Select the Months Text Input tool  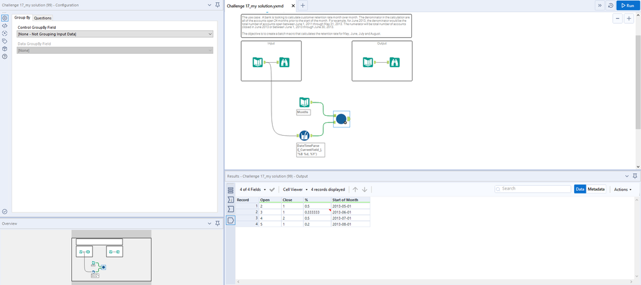[x=305, y=102]
